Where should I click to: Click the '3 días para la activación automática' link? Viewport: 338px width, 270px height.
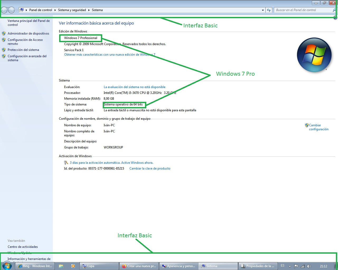[x=111, y=163]
